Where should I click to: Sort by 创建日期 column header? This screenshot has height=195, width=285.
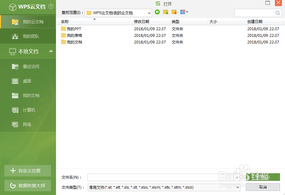click(x=264, y=21)
